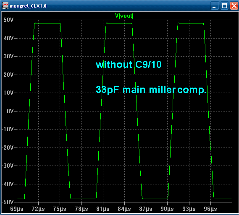
Task: Click the 78µs time axis label
Action: pos(81,209)
